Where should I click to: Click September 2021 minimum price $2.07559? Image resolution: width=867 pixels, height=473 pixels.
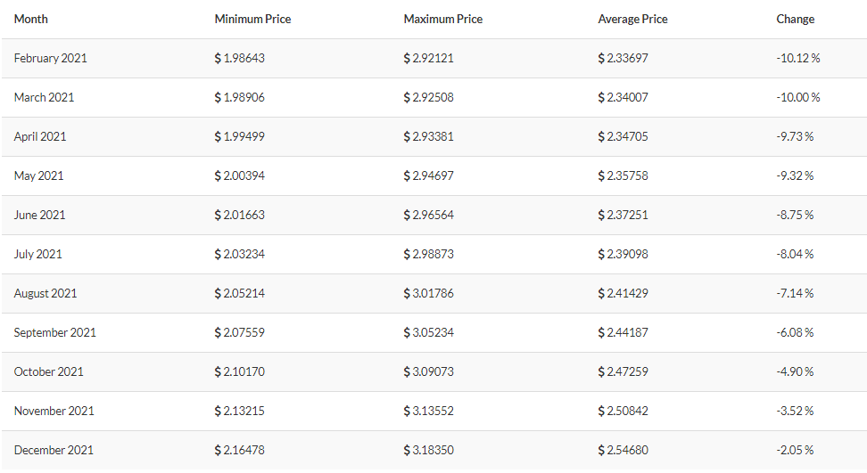click(x=239, y=333)
